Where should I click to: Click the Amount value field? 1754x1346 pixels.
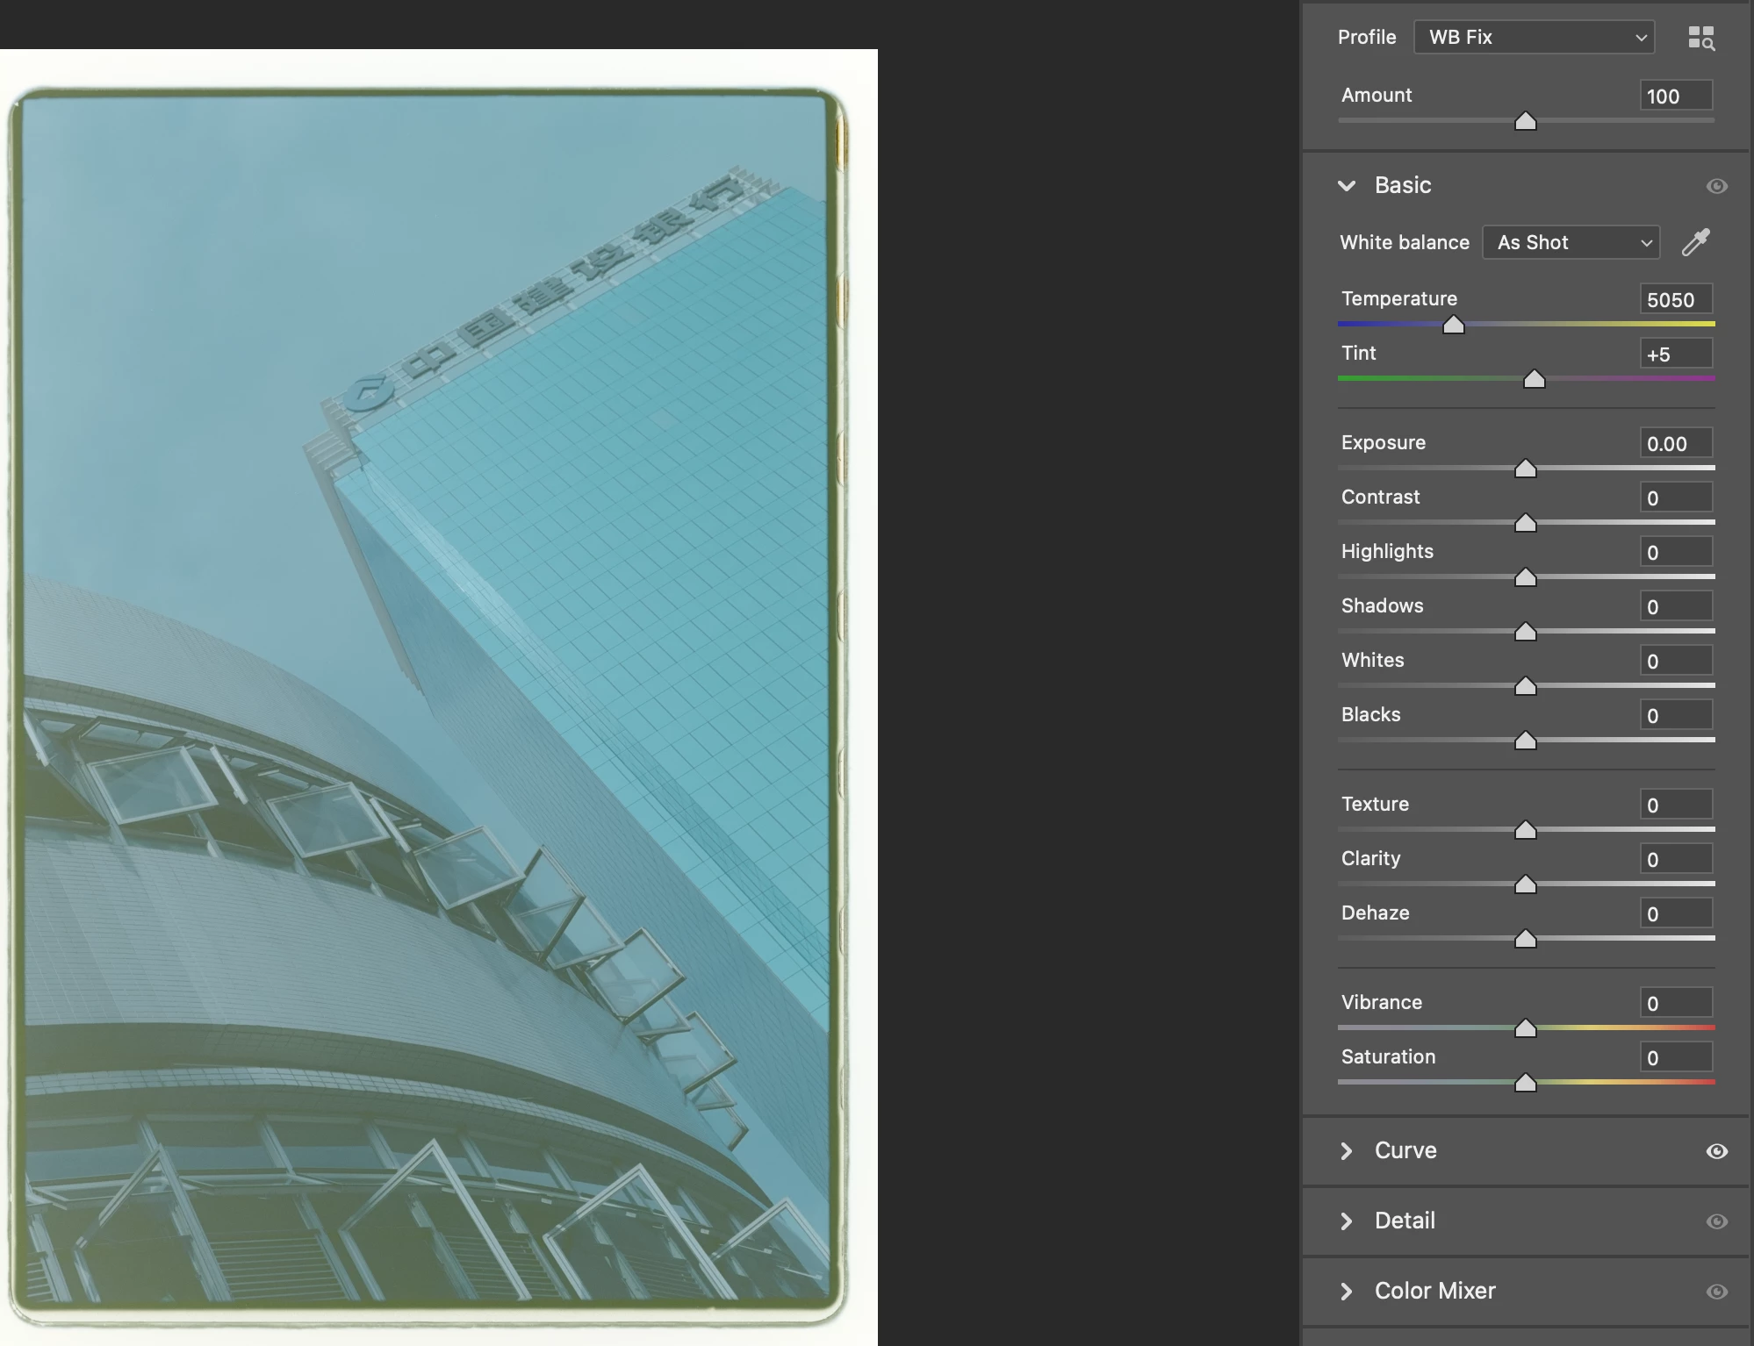(x=1675, y=96)
